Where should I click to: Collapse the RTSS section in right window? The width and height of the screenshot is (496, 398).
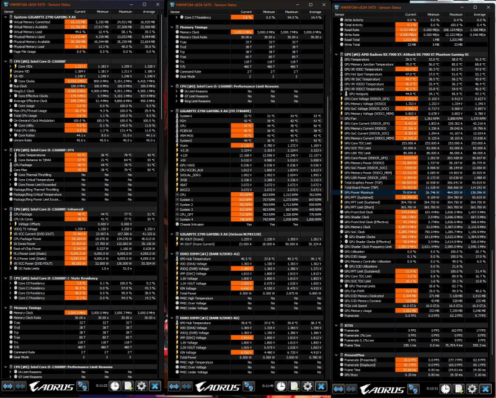(x=336, y=325)
